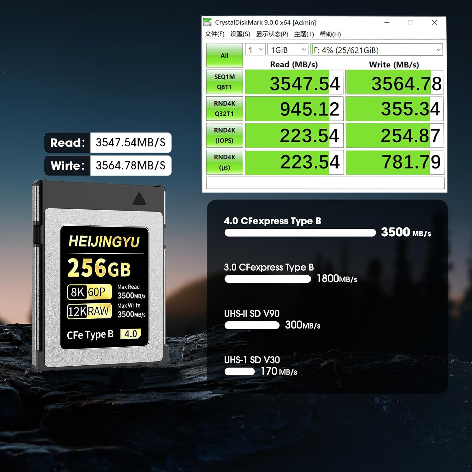This screenshot has height=472, width=472.
Task: Open the 文件(F) menu
Action: [x=215, y=34]
